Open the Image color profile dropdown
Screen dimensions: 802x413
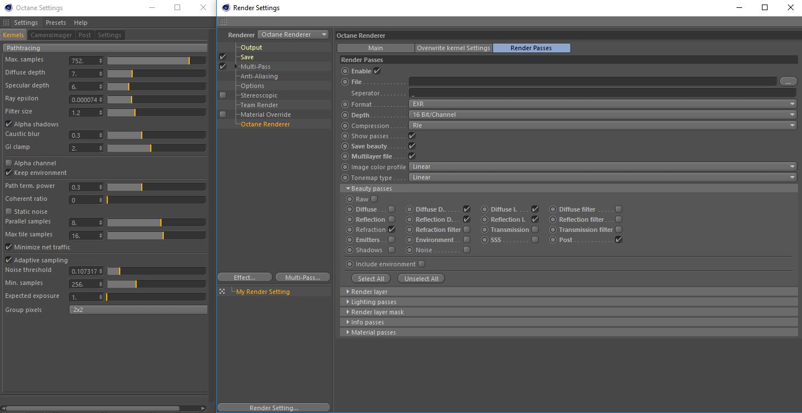602,167
